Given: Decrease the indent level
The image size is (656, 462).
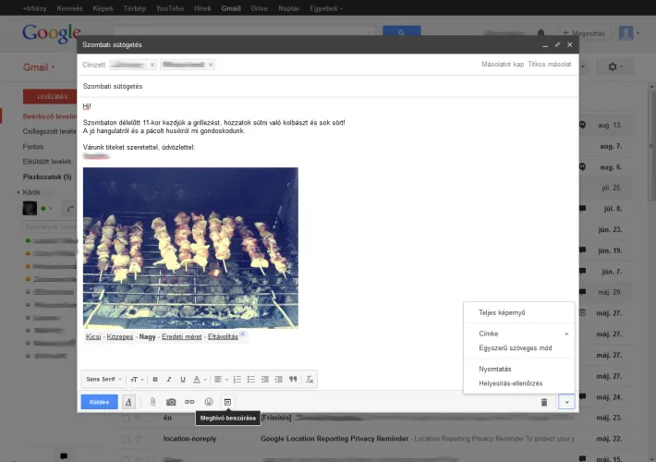Looking at the screenshot, I should click(x=265, y=379).
